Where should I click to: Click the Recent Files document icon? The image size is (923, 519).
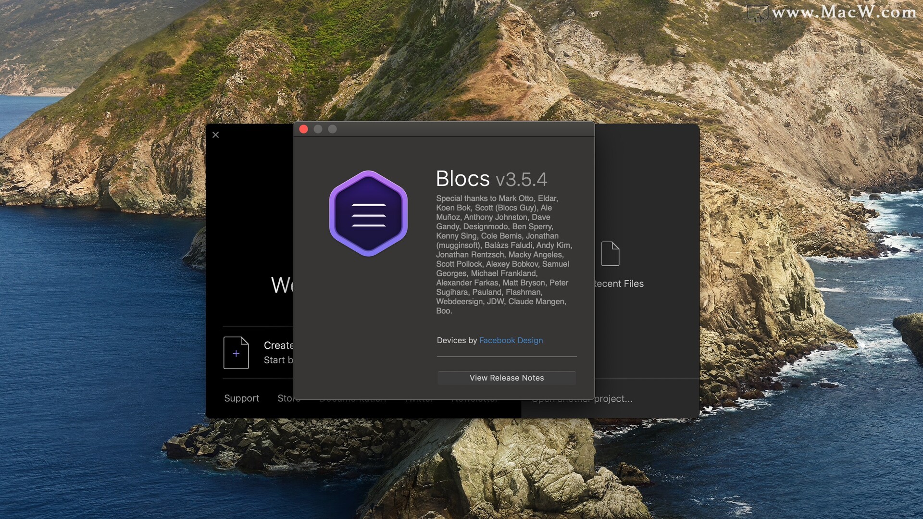pyautogui.click(x=610, y=254)
